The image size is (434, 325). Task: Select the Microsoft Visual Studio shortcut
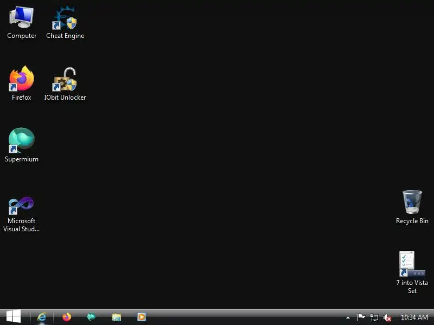(21, 214)
